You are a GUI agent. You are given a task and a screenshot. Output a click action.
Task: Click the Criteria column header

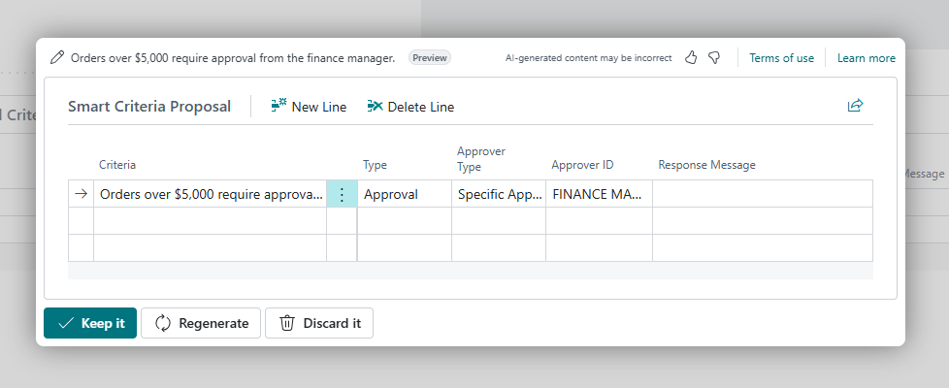coord(117,165)
